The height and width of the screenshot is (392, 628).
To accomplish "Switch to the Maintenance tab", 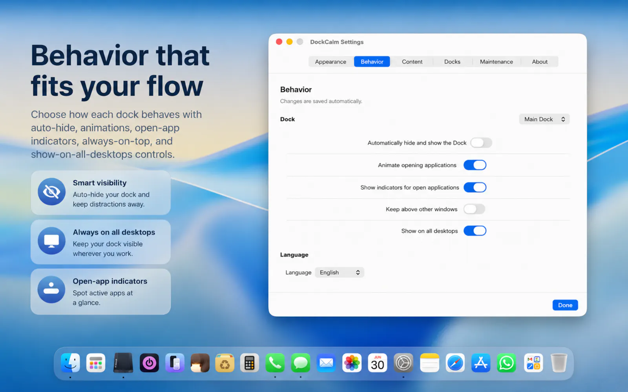I will [x=497, y=62].
